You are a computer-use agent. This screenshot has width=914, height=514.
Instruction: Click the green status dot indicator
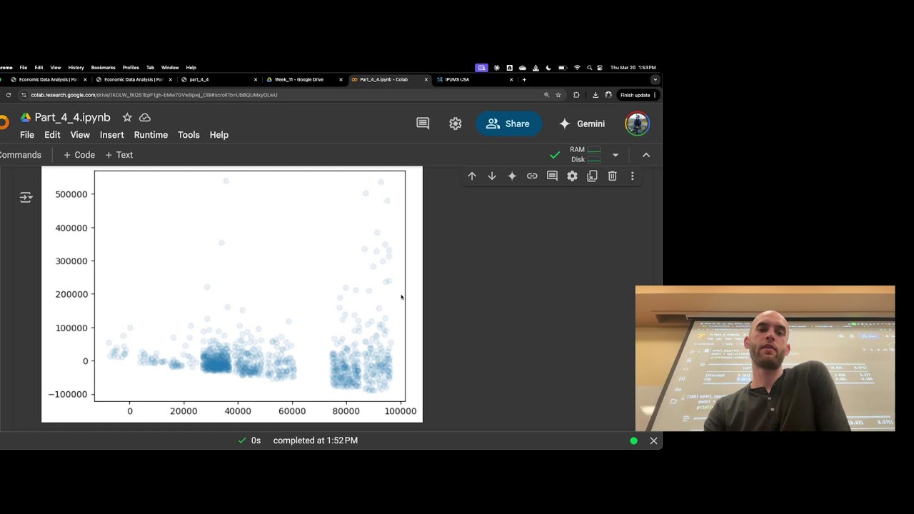coord(633,440)
